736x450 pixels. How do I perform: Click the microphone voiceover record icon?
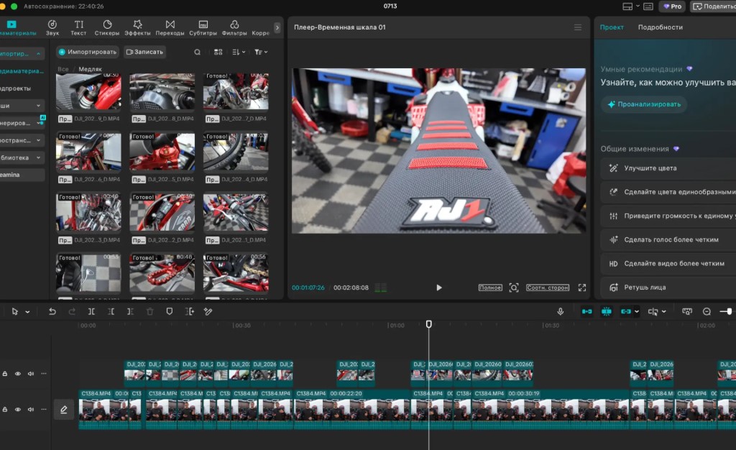[x=560, y=311]
